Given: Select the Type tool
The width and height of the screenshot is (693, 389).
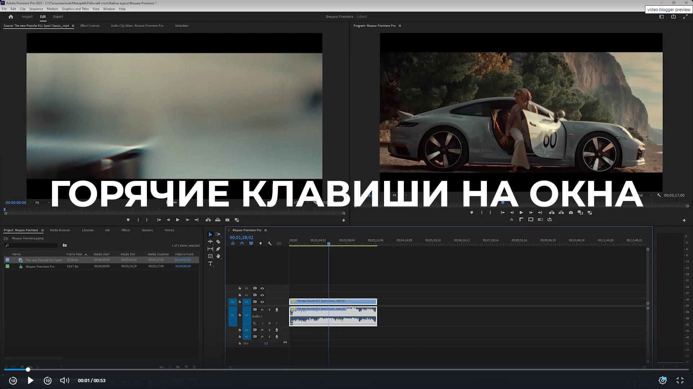Looking at the screenshot, I should [210, 264].
